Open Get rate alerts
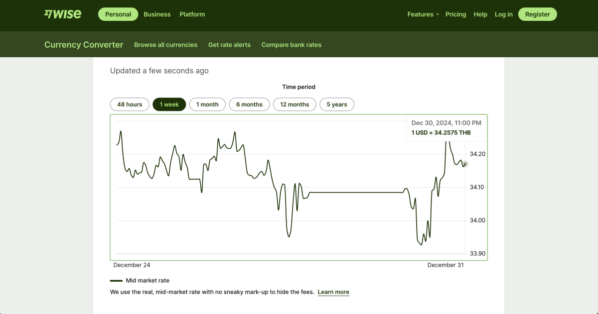The height and width of the screenshot is (314, 598). pos(229,45)
